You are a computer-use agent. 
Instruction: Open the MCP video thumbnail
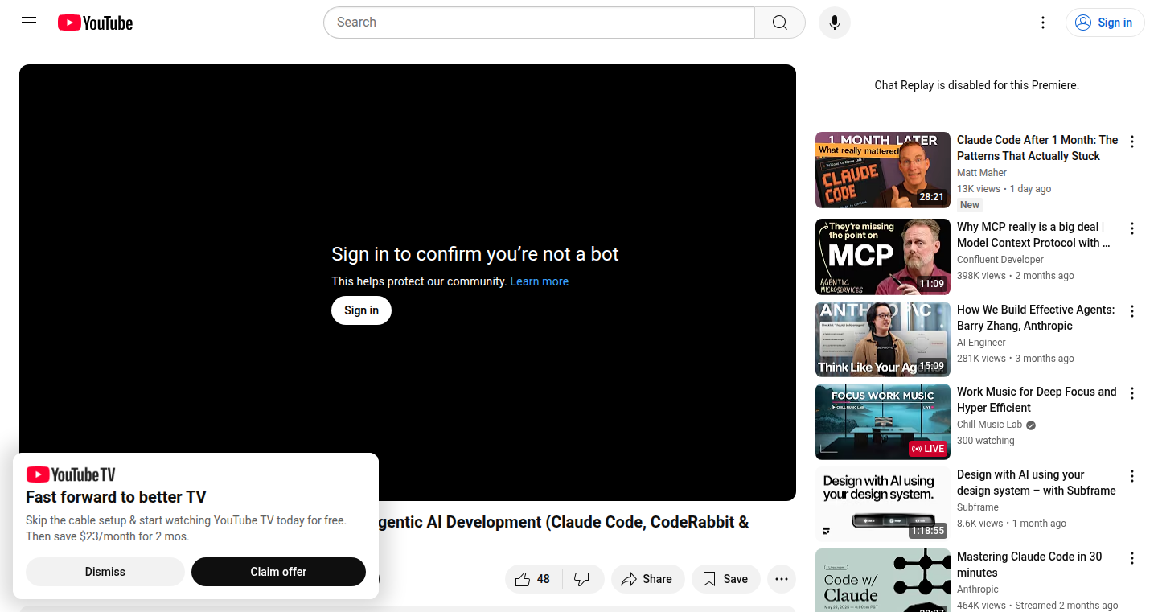click(883, 257)
